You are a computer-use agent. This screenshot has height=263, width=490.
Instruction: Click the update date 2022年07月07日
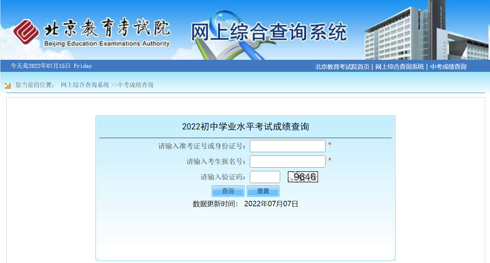point(271,204)
